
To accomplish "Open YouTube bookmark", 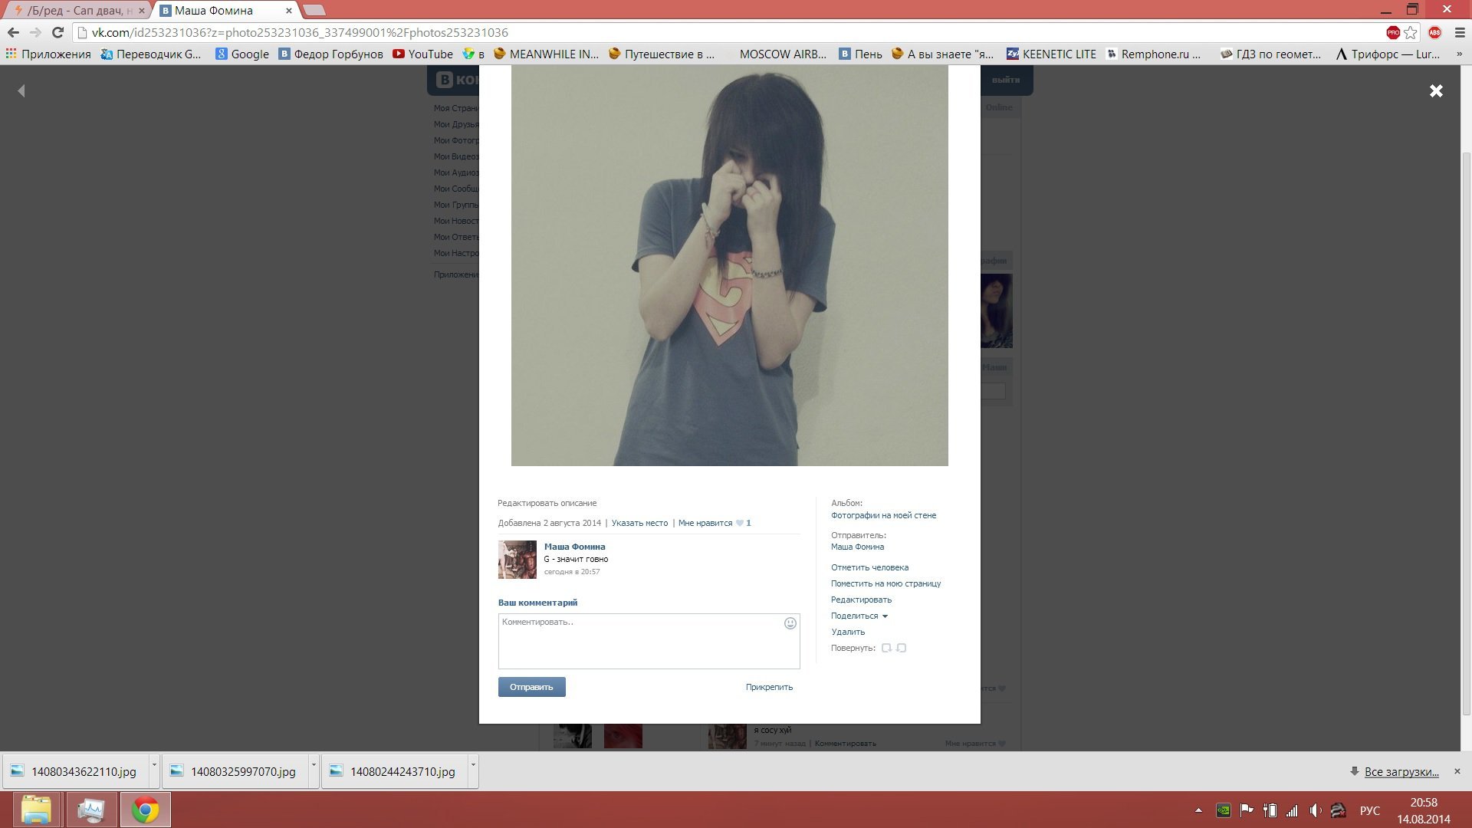I will (x=422, y=54).
